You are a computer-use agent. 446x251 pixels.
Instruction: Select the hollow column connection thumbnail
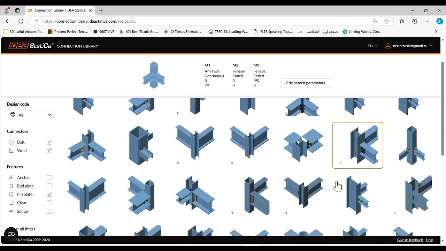[141, 145]
